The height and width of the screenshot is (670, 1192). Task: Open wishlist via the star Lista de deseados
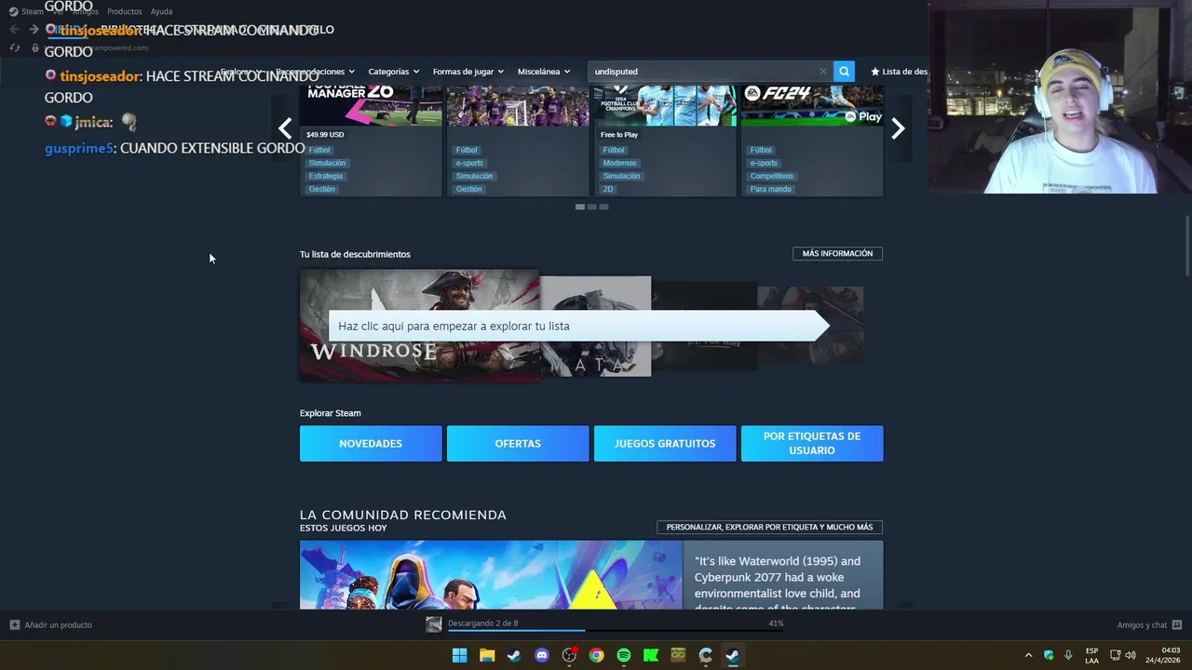[x=900, y=72]
